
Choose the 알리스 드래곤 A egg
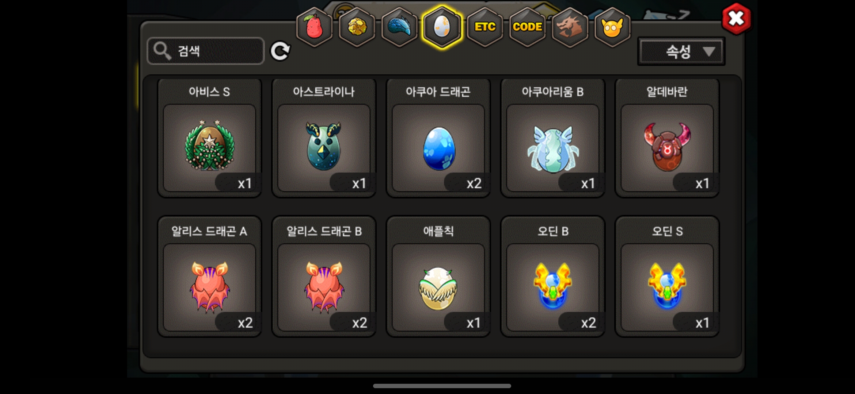click(x=209, y=277)
